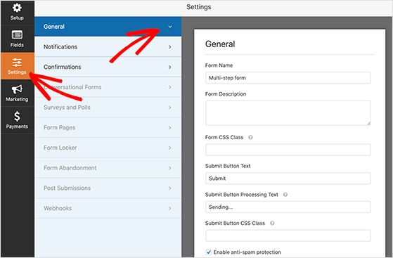The image size is (393, 258).
Task: Open the Payments dollar icon
Action: click(17, 116)
